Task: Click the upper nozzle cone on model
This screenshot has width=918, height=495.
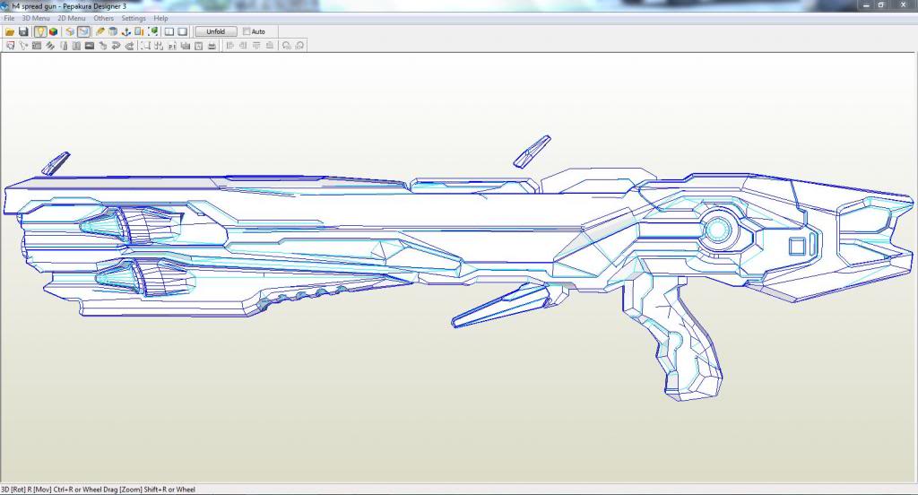Action: click(108, 226)
